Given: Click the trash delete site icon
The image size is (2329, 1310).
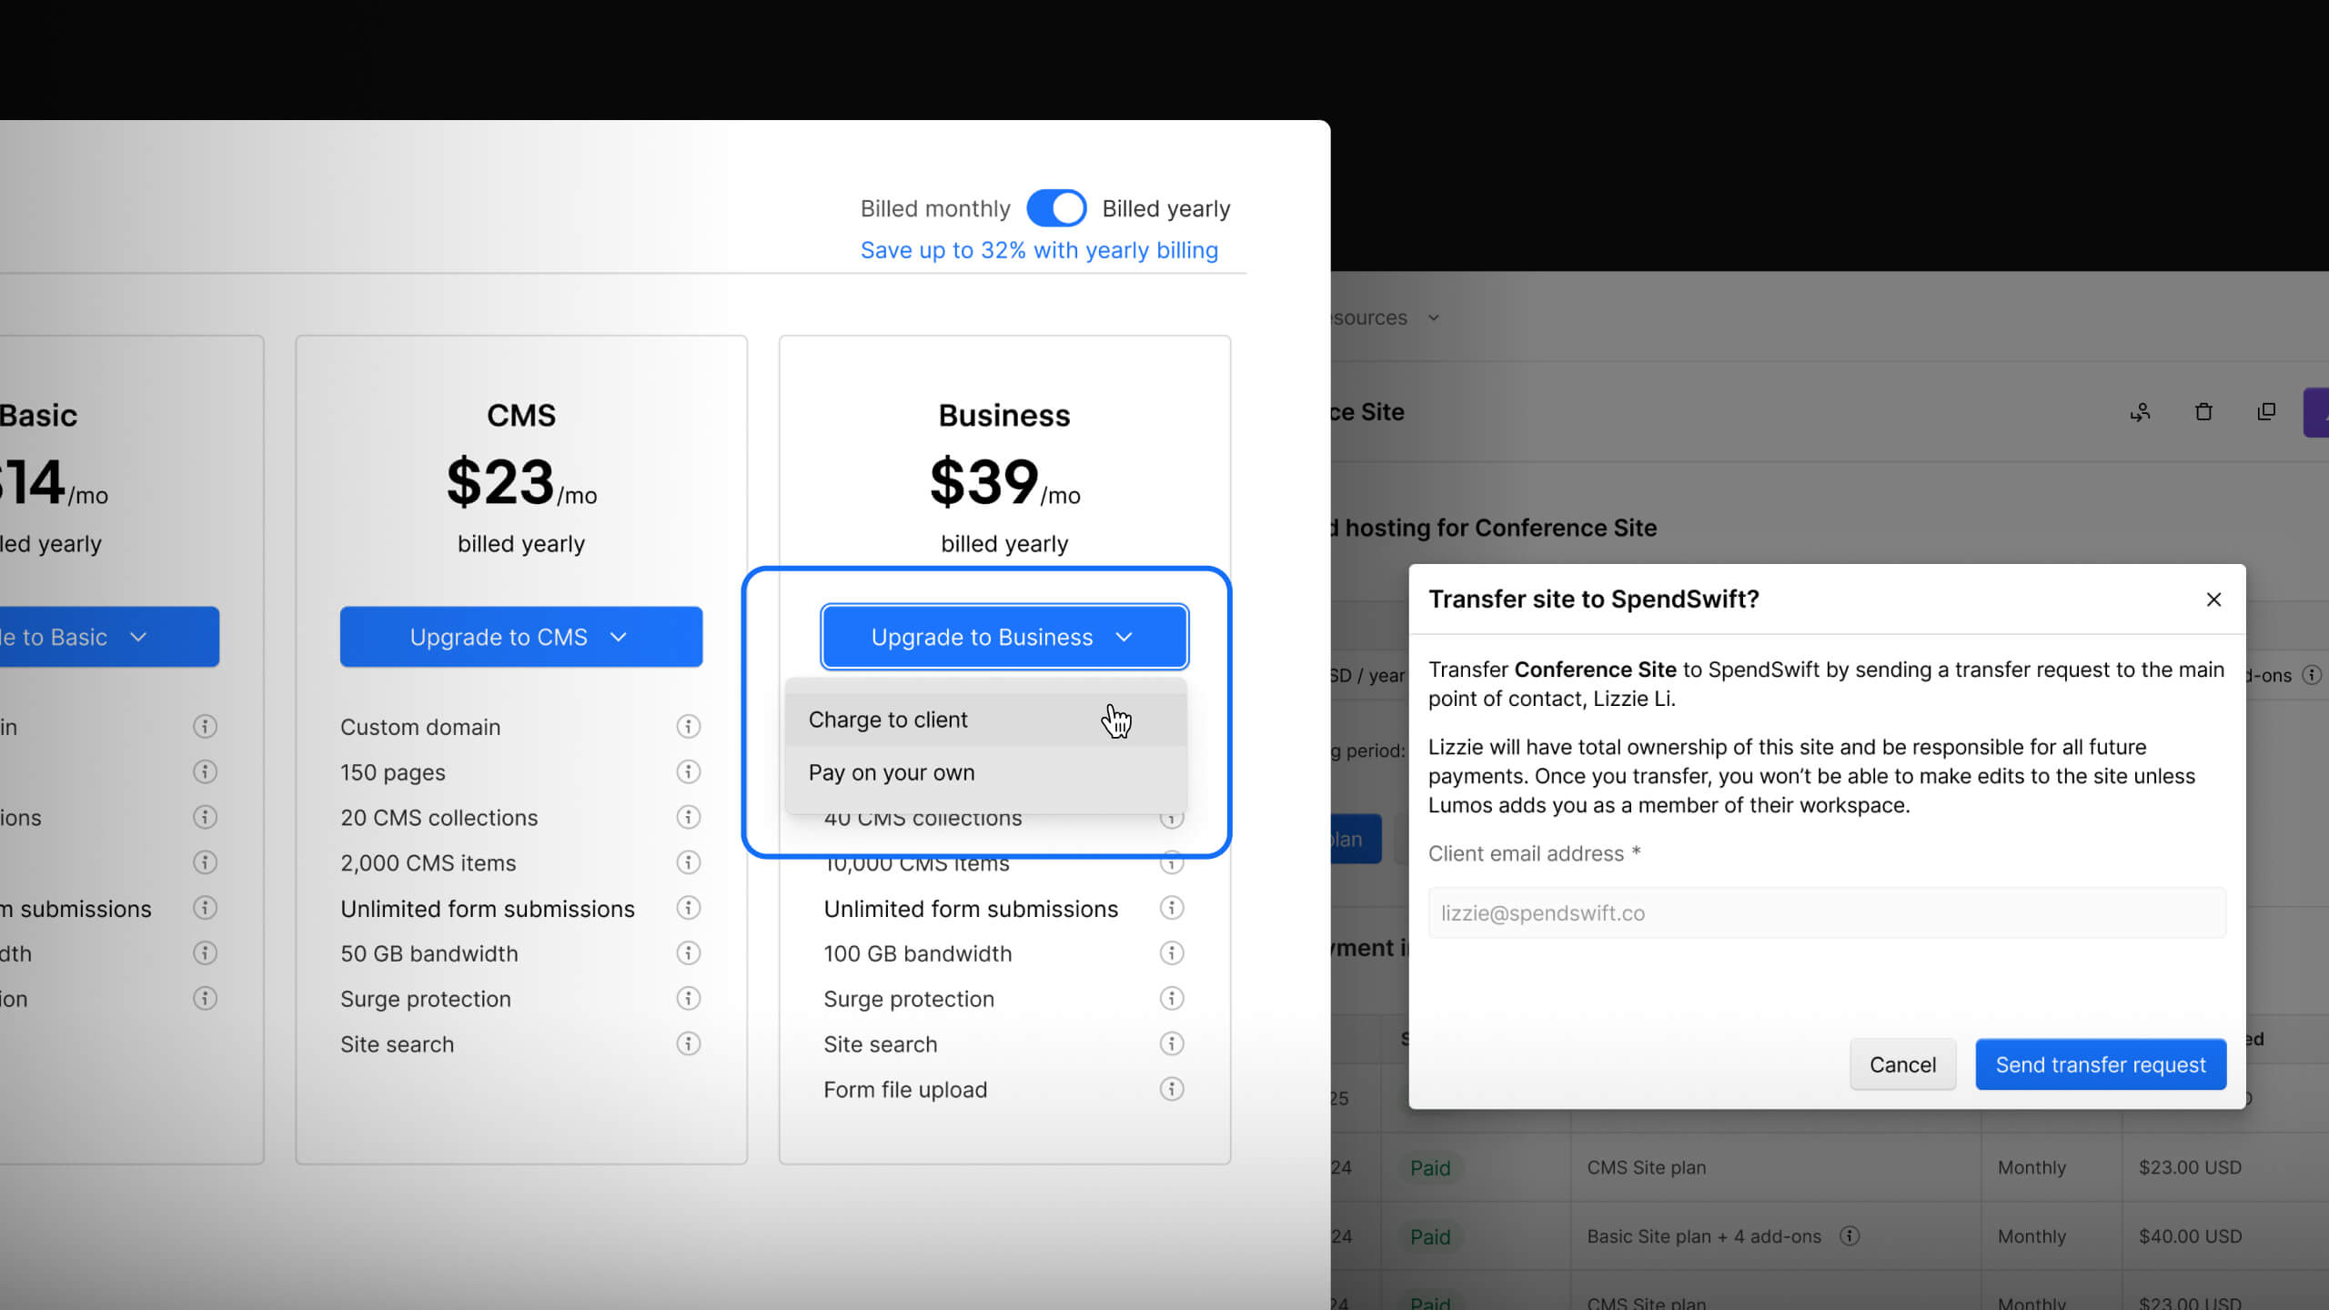Looking at the screenshot, I should pos(2203,412).
